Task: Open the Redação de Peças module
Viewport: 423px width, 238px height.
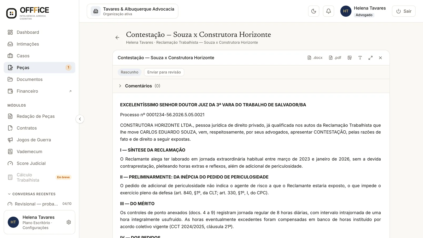Action: [x=39, y=116]
